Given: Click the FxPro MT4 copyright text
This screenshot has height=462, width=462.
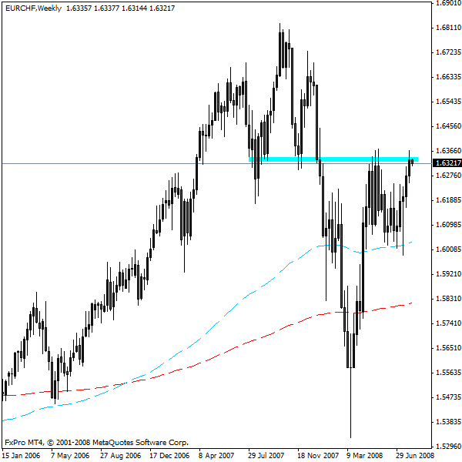Looking at the screenshot, I should 96,443.
